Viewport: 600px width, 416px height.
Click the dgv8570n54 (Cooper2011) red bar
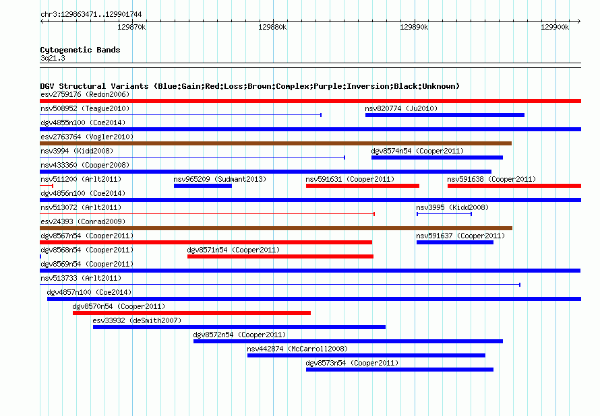[x=191, y=313]
